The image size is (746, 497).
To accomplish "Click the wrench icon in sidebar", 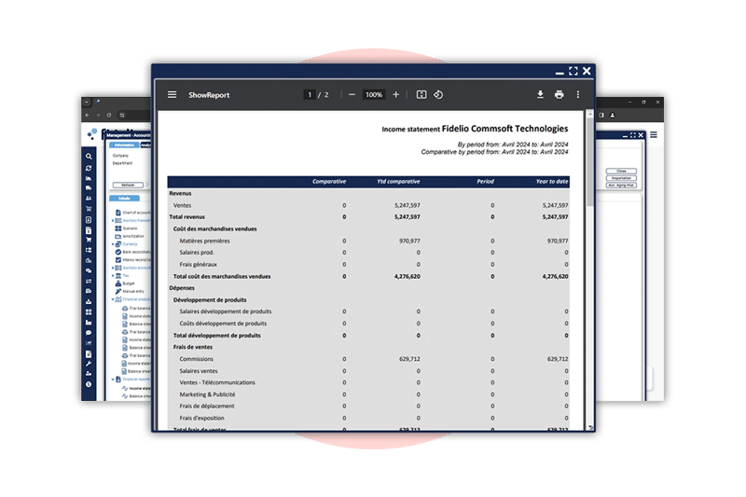I will pos(89,364).
